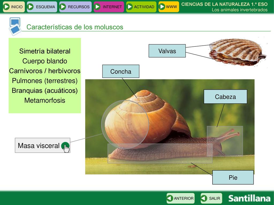Click the 'Pulmones (terrestres)' text line

[45, 81]
